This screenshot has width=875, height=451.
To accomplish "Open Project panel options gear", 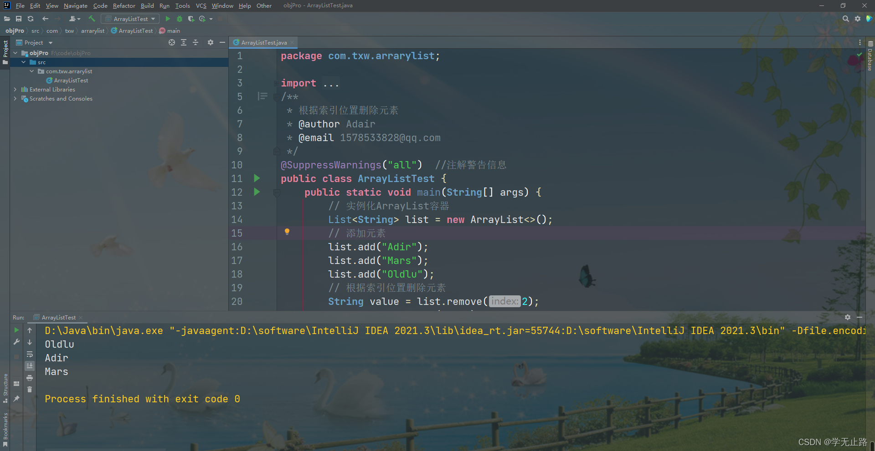I will pos(210,42).
